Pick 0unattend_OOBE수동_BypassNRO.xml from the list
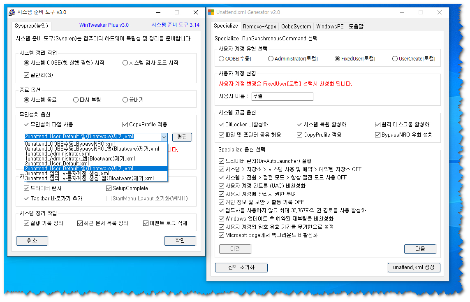 pyautogui.click(x=96, y=144)
